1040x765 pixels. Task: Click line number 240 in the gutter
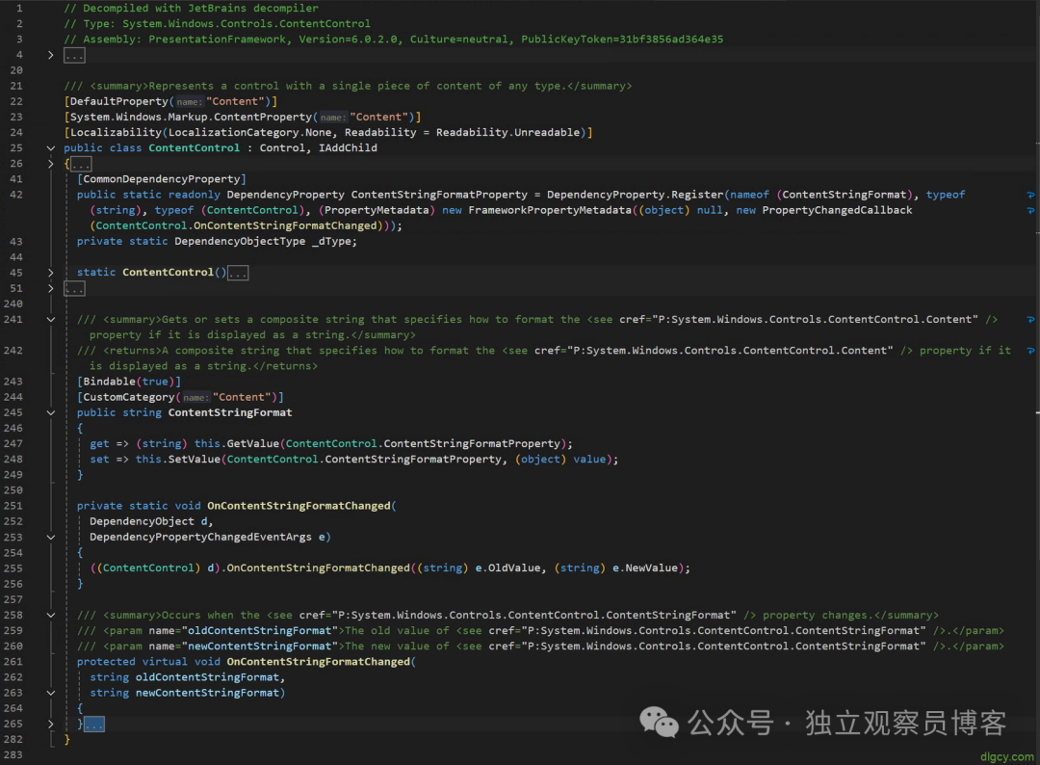pos(13,303)
